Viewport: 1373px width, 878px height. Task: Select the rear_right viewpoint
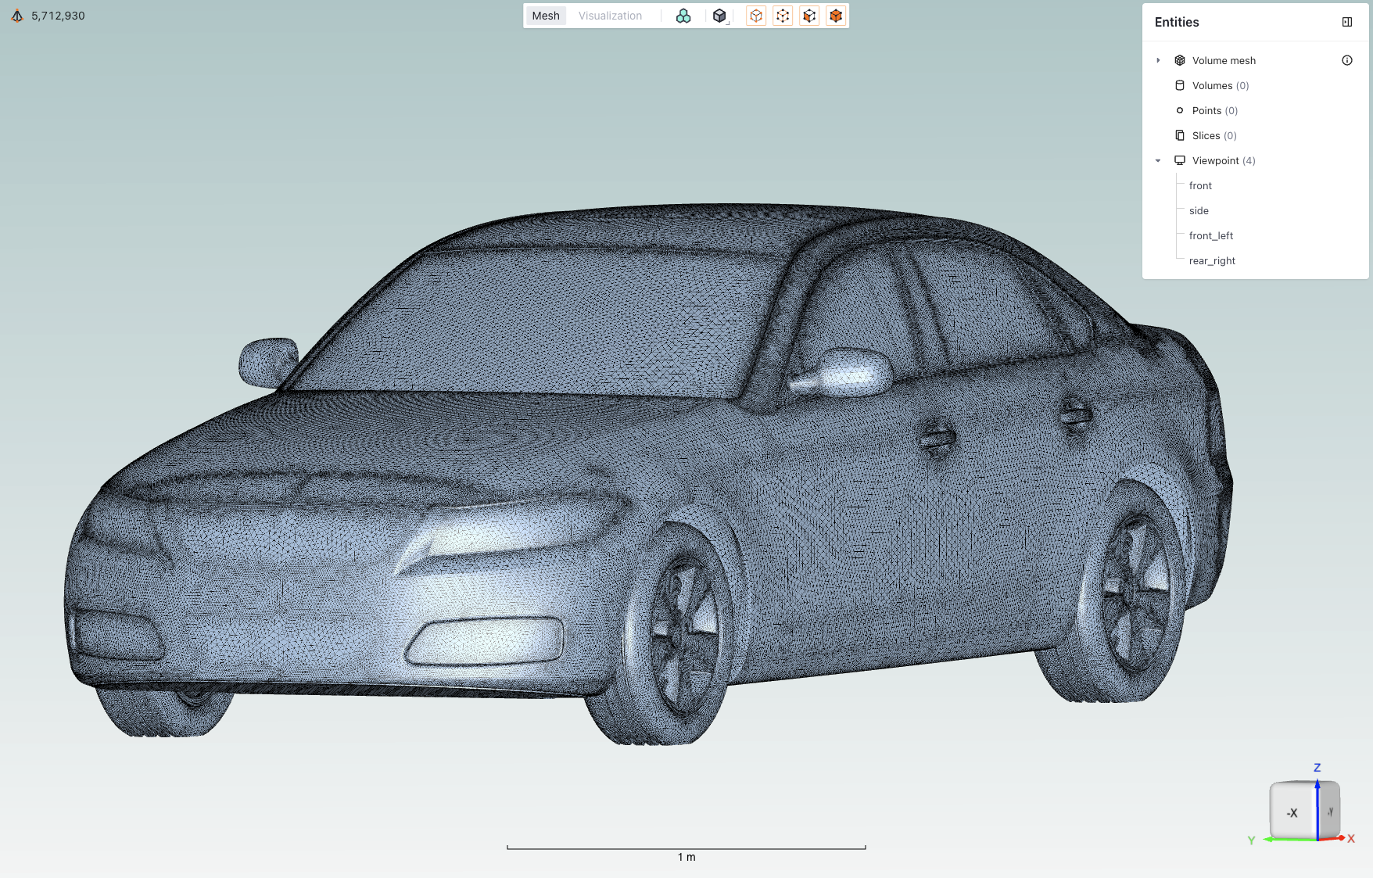click(1211, 260)
